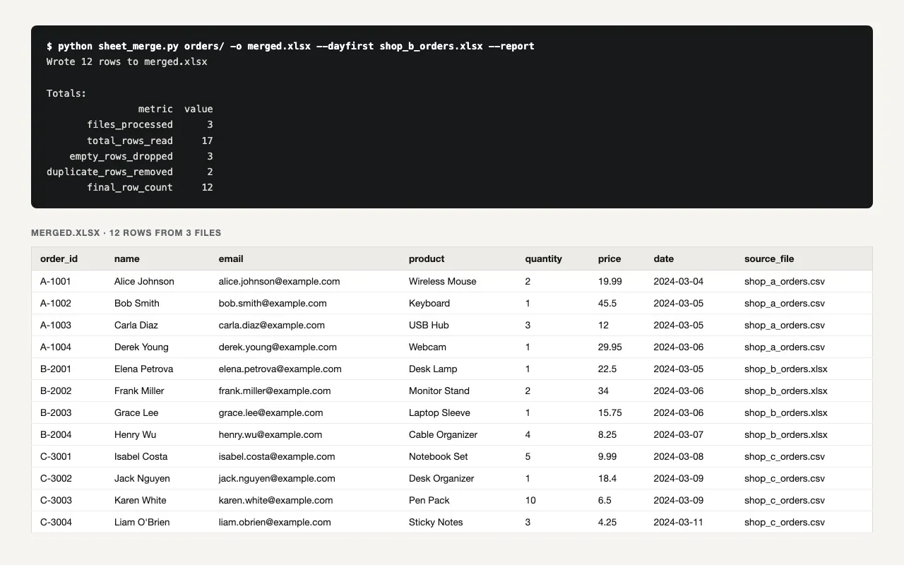Select the files_processed metric label
This screenshot has height=565, width=904.
tap(130, 124)
